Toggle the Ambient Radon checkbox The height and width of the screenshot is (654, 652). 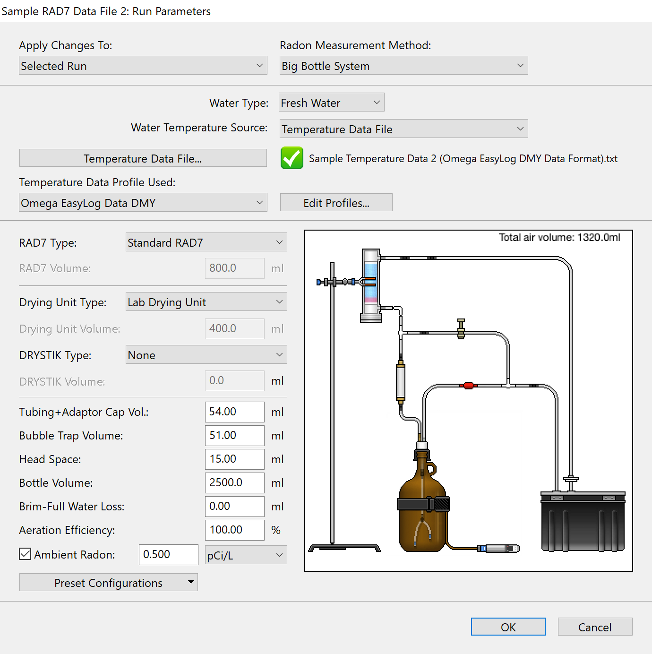(26, 554)
